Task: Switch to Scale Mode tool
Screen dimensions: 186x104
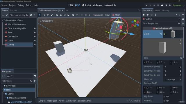Action: point(52,15)
